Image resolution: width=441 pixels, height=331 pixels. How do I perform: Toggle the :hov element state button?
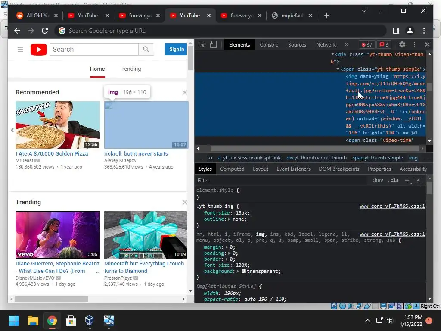tap(377, 181)
